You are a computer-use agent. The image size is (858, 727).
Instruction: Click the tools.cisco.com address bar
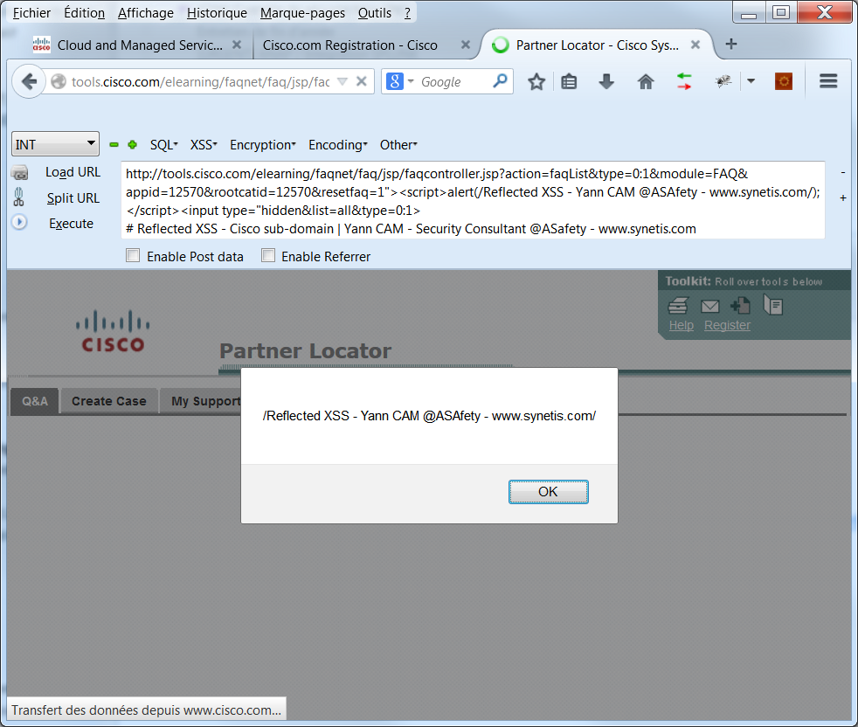[200, 81]
